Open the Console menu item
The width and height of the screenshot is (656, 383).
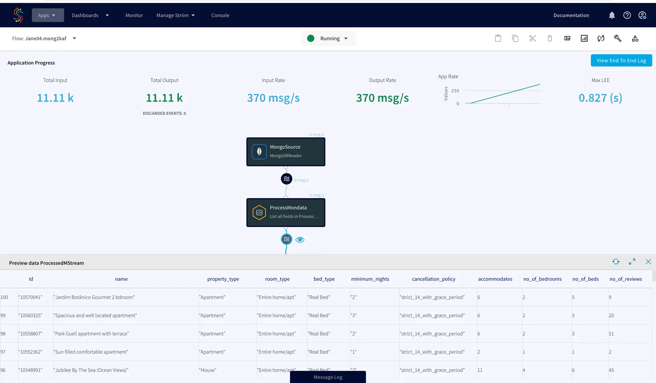coord(220,15)
